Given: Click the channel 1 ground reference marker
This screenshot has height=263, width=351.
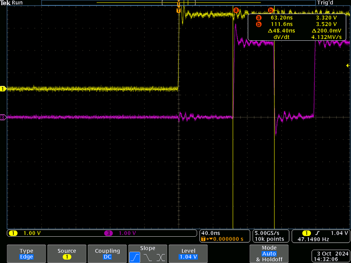Looking at the screenshot, I should 3,89.
